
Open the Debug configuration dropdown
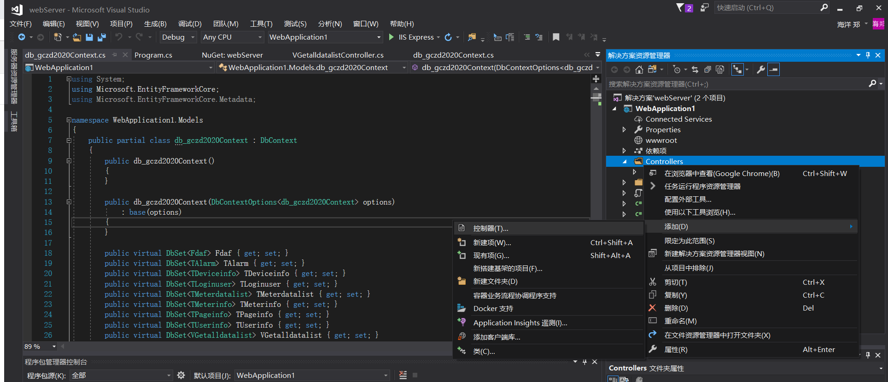(179, 37)
